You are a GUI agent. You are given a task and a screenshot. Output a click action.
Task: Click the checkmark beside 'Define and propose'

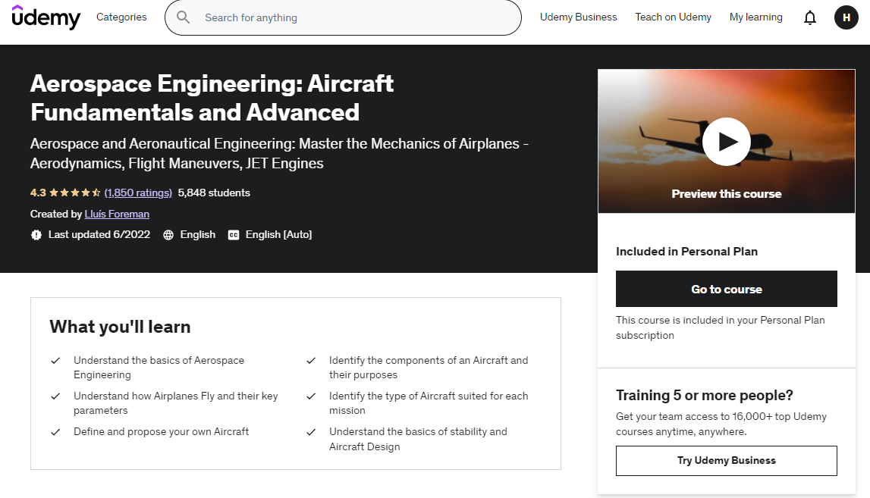[x=55, y=432]
